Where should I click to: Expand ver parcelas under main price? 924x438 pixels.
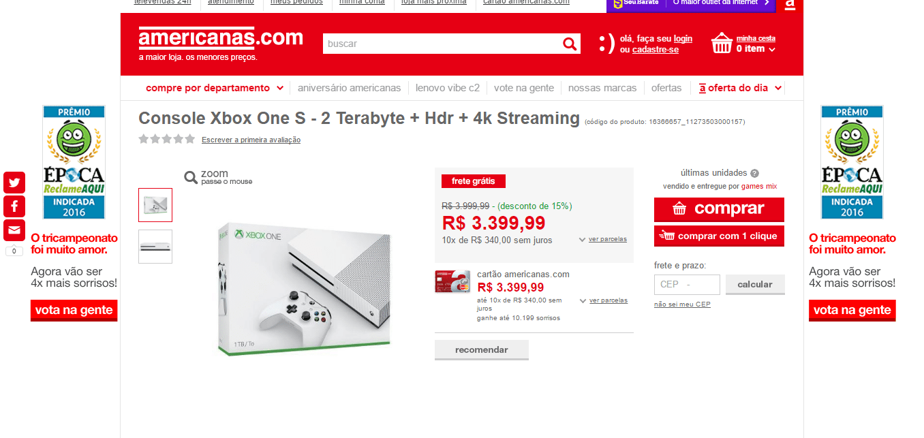tap(603, 239)
